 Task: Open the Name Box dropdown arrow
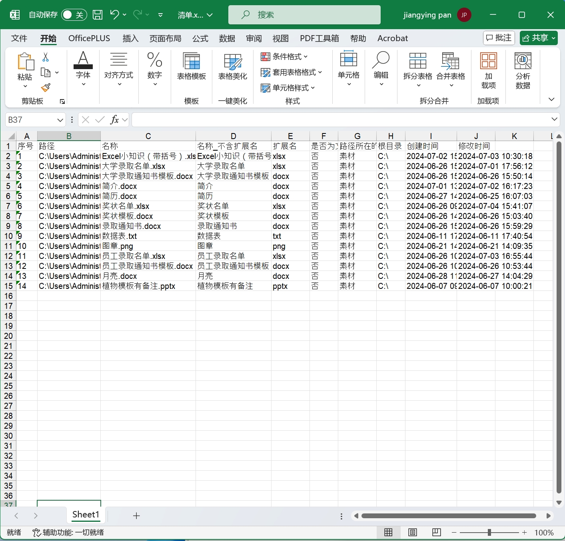pyautogui.click(x=60, y=120)
